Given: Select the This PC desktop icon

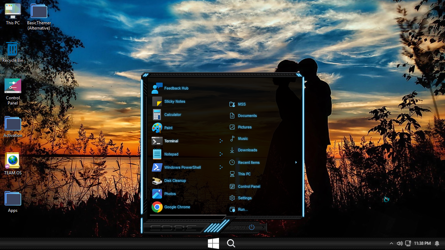Looking at the screenshot, I should (13, 14).
